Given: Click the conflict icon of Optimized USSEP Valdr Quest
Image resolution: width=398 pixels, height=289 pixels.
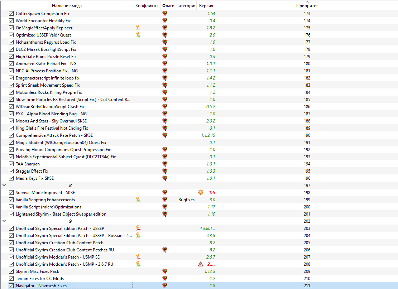Looking at the screenshot, I should 138,35.
